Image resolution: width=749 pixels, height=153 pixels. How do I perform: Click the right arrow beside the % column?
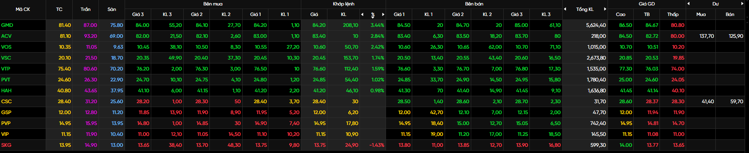coord(383,14)
